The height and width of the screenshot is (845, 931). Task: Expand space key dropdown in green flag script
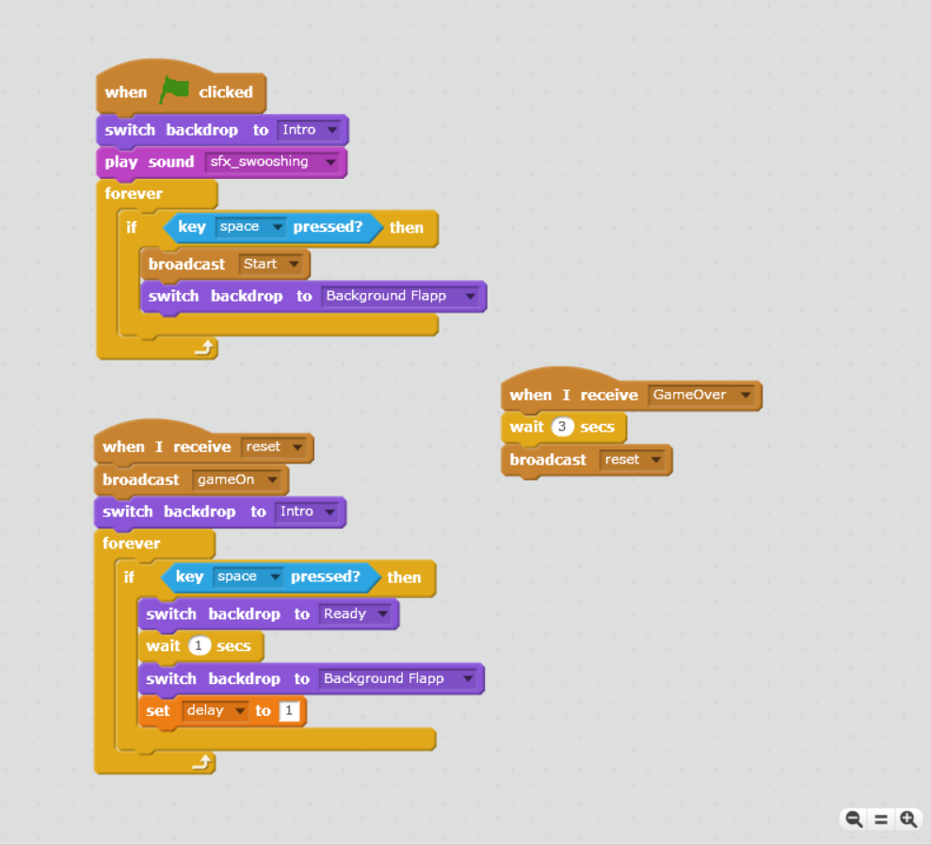(277, 227)
